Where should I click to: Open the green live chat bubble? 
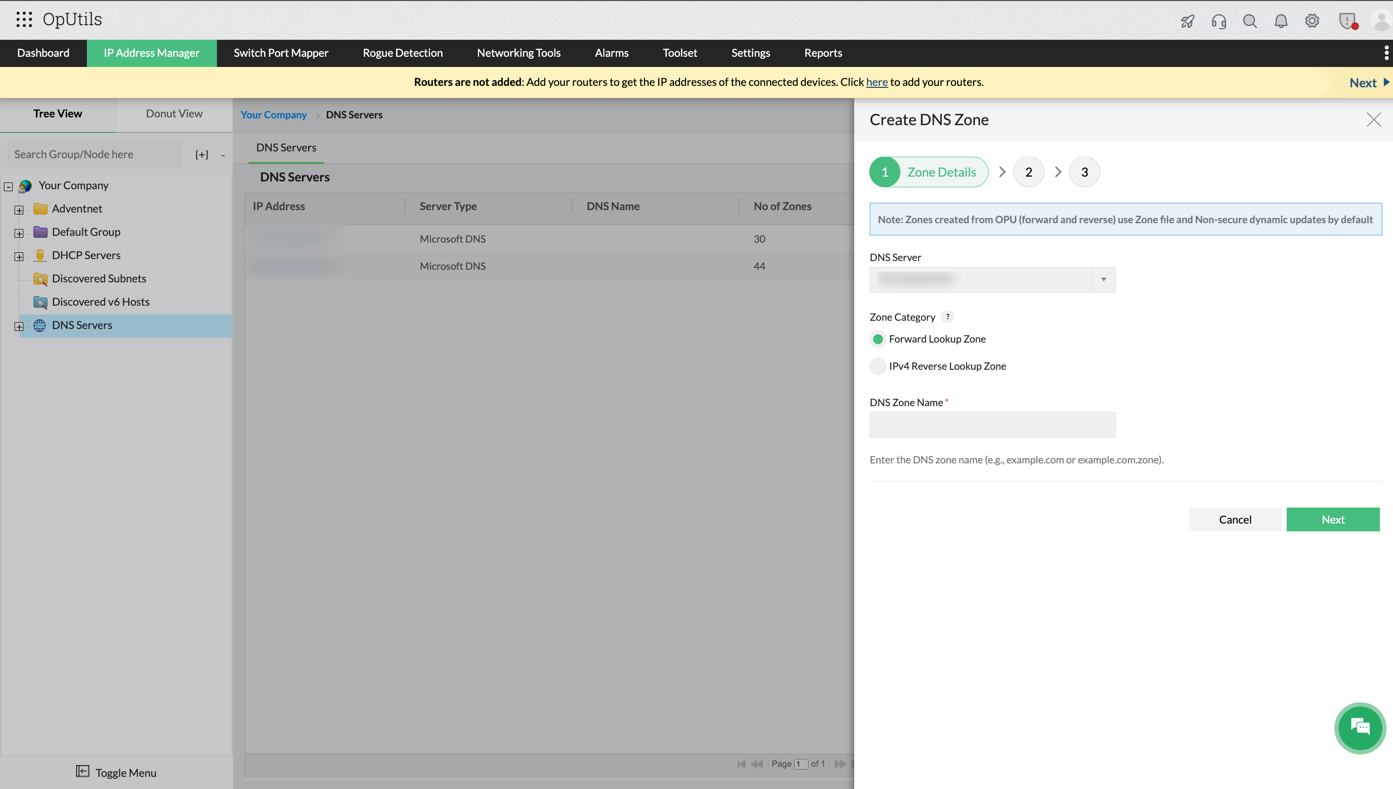1360,728
